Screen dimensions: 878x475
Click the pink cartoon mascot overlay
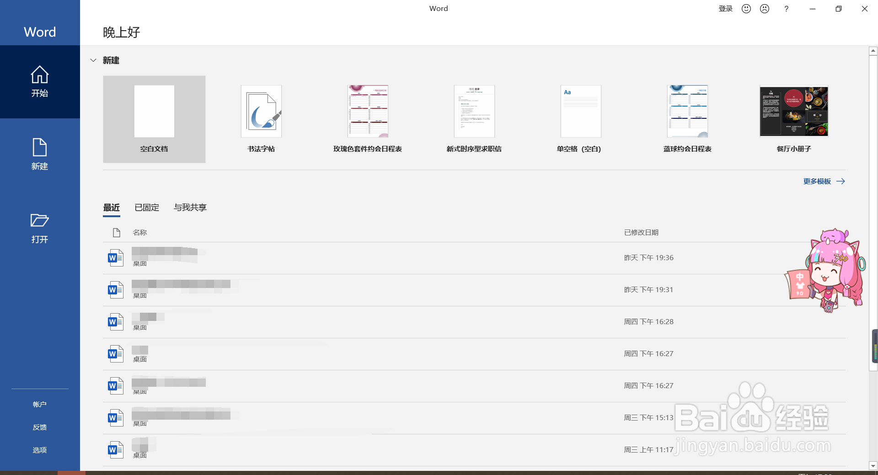point(825,271)
